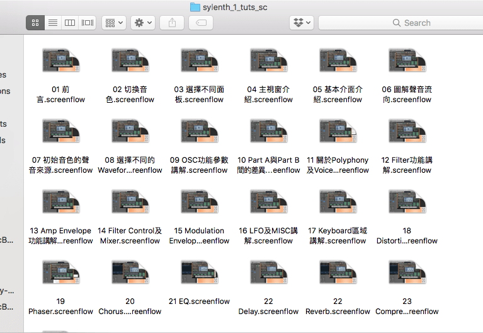Viewport: 483px width, 333px height.
Task: Click the file name 05 基本介面介紹.screenflow
Action: coord(338,95)
